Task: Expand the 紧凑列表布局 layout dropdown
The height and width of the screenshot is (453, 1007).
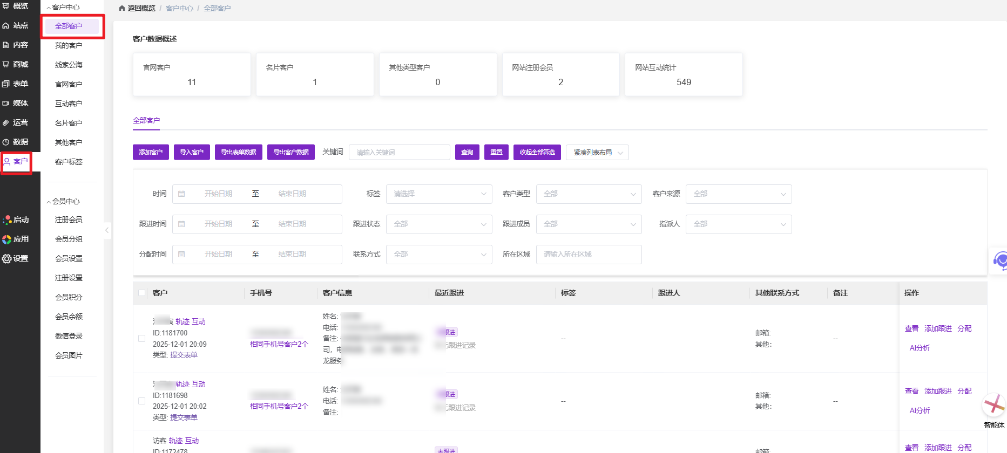Action: coord(597,153)
